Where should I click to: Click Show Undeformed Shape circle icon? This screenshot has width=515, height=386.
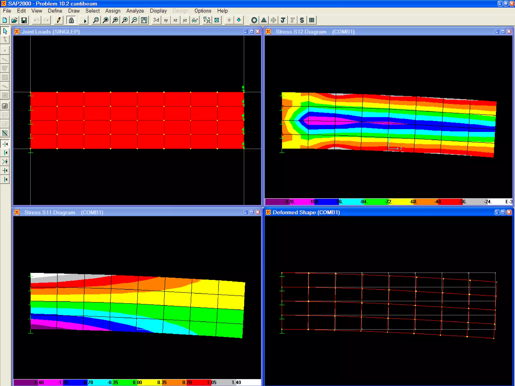coord(254,20)
